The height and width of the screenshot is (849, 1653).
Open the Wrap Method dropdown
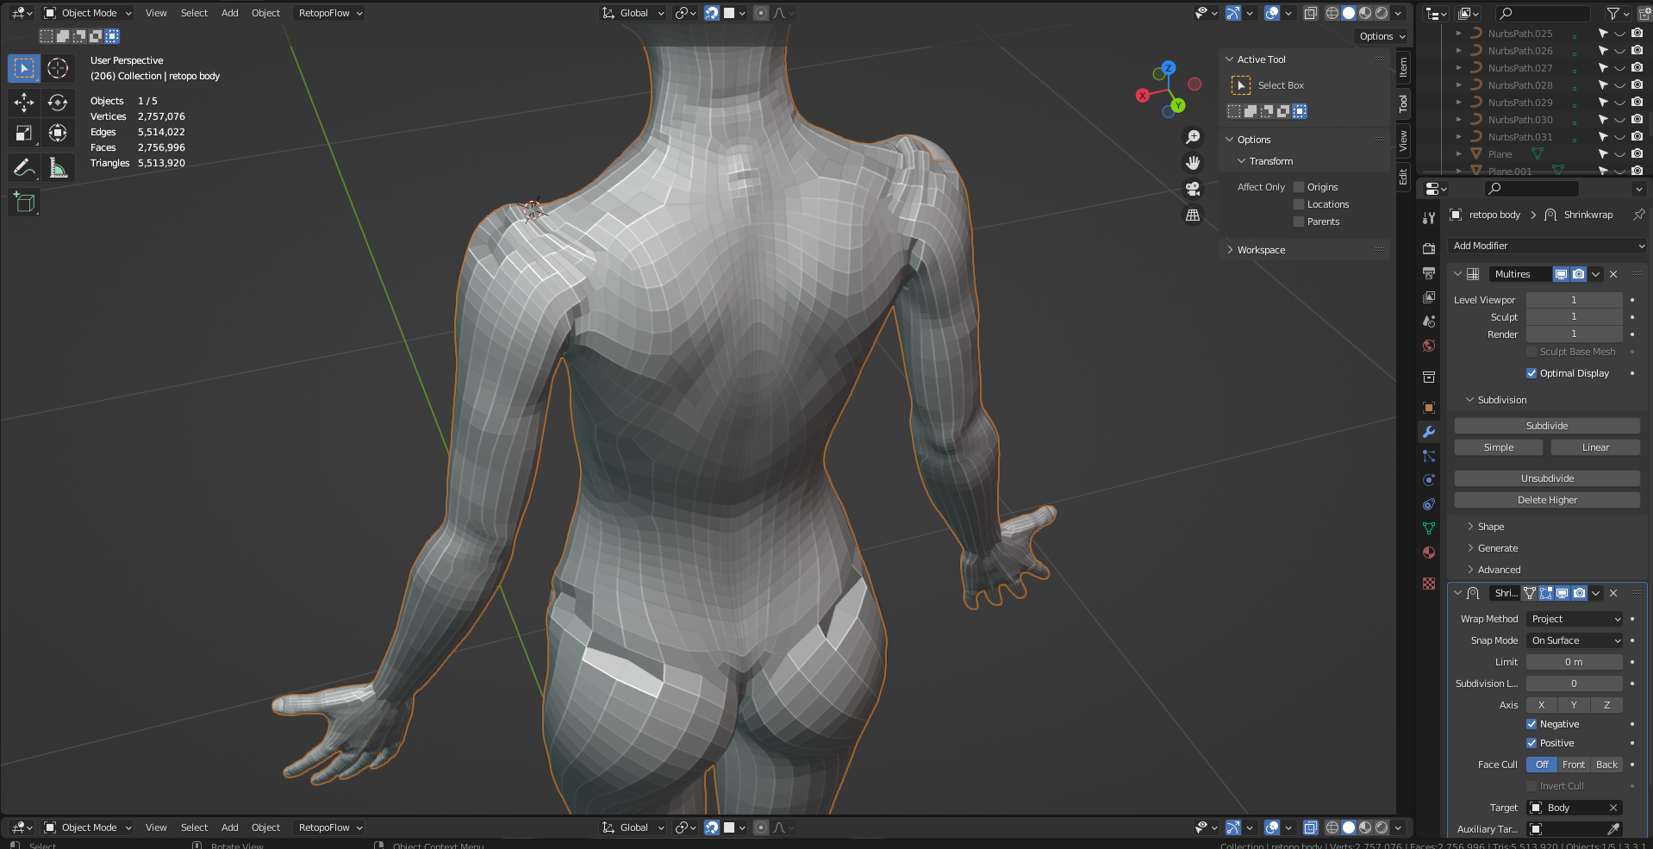1575,619
